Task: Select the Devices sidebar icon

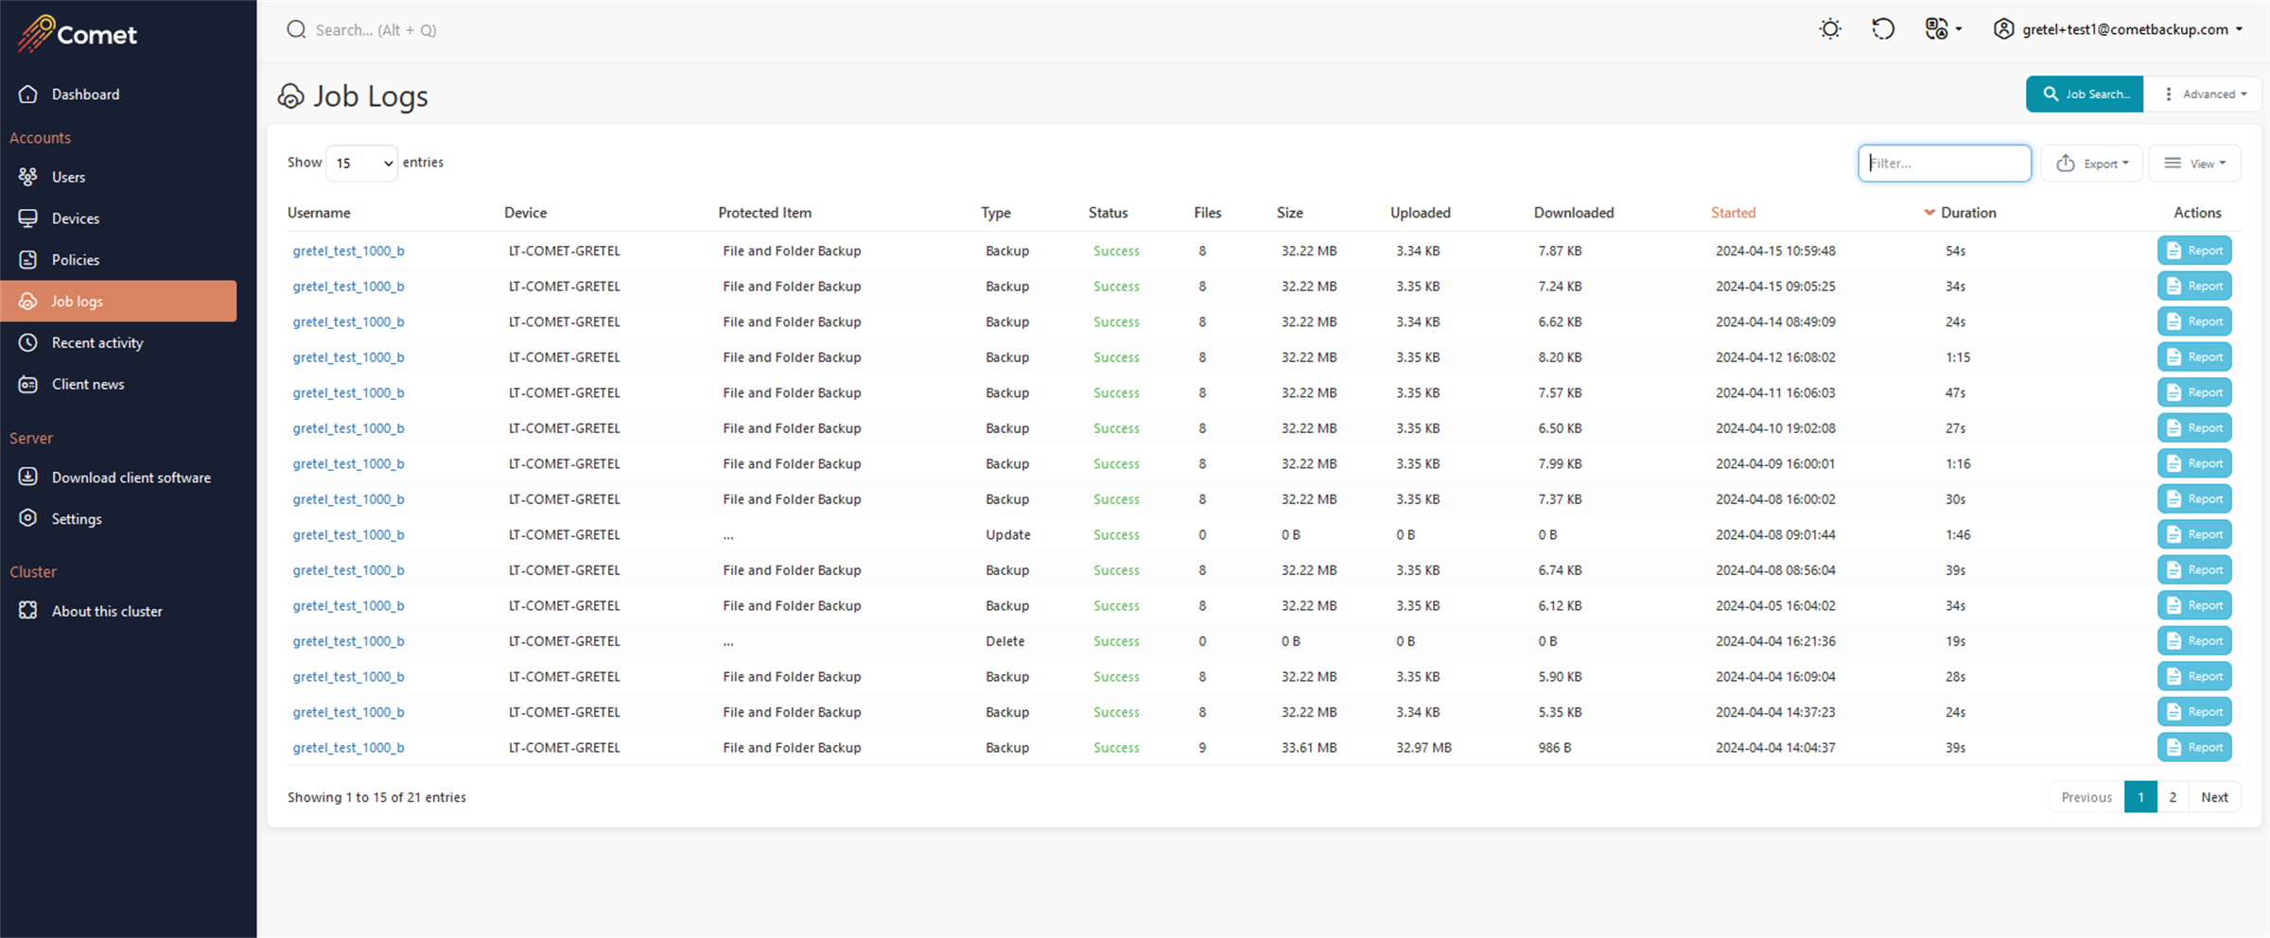Action: click(27, 217)
